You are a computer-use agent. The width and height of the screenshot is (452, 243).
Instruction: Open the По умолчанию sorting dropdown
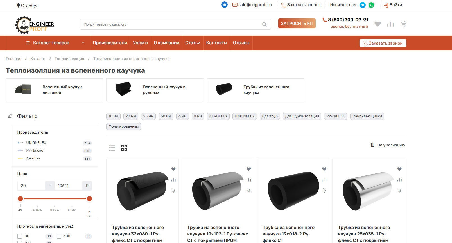(x=388, y=145)
